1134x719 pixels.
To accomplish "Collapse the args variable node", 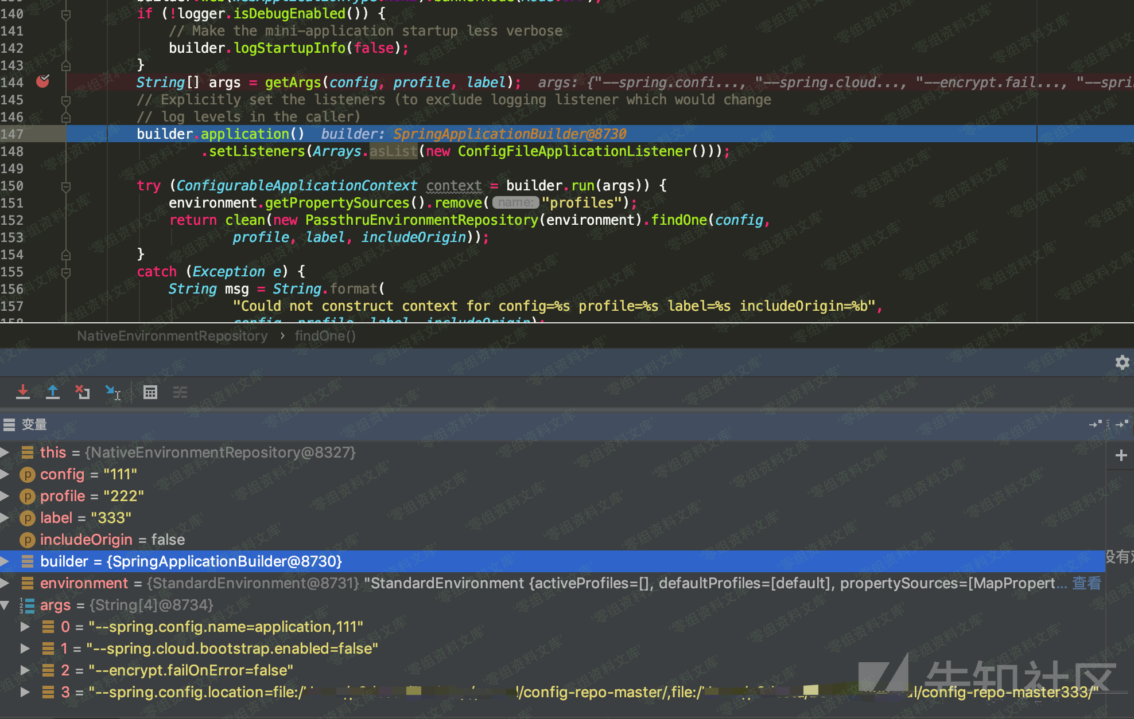I will 5,605.
